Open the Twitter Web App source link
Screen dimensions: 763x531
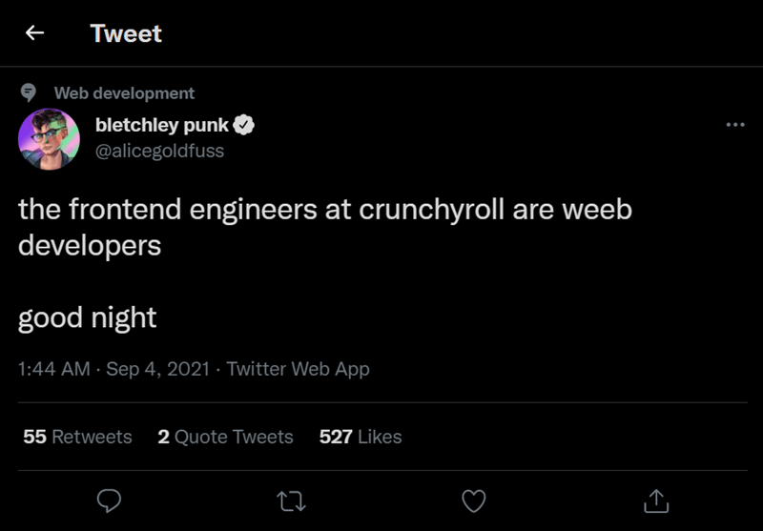click(x=298, y=369)
